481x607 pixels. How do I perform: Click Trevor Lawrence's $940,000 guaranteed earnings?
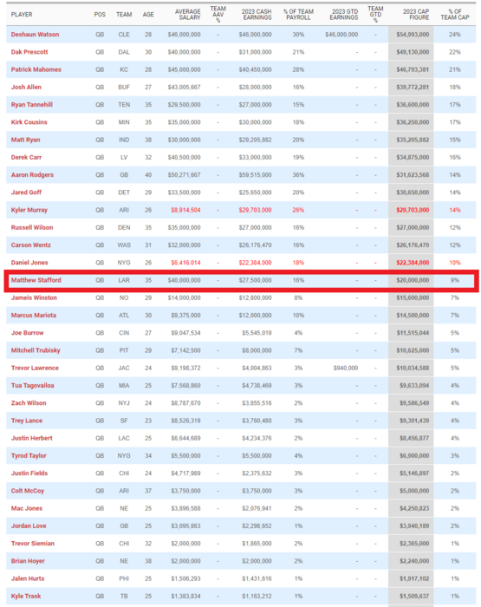tap(346, 368)
